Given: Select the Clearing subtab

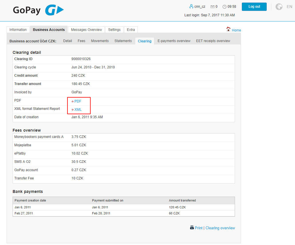Looking at the screenshot, I should (x=145, y=41).
